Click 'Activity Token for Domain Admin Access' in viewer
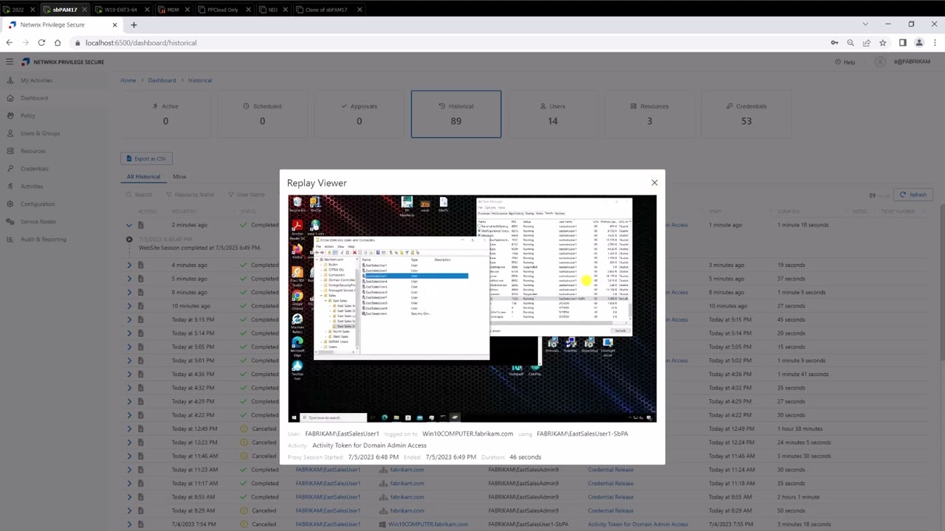945x531 pixels. click(369, 445)
